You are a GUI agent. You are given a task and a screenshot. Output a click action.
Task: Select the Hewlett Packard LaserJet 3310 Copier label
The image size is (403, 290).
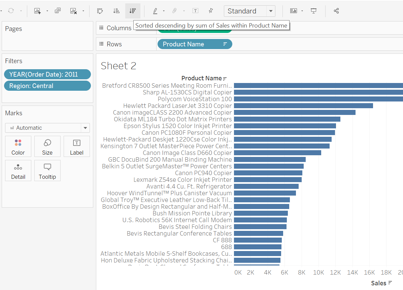coord(178,106)
